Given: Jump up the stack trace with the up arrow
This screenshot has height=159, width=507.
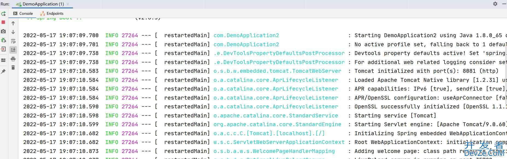Looking at the screenshot, I should click(x=13, y=23).
